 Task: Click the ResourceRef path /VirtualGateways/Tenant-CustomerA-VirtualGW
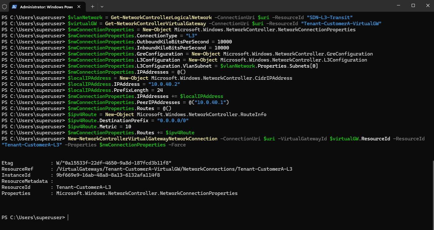[x=118, y=169]
